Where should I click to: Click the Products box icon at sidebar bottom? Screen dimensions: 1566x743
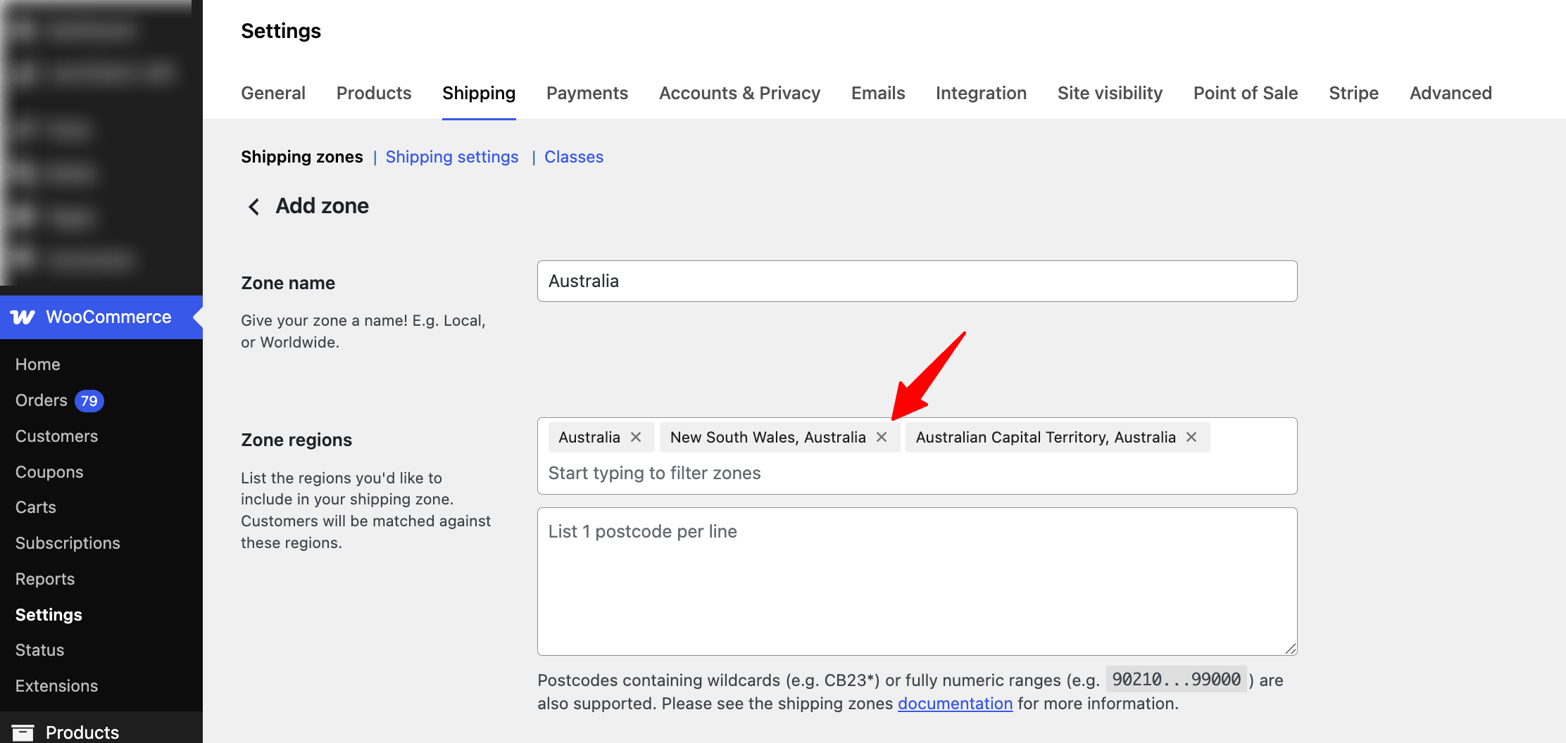pos(23,732)
